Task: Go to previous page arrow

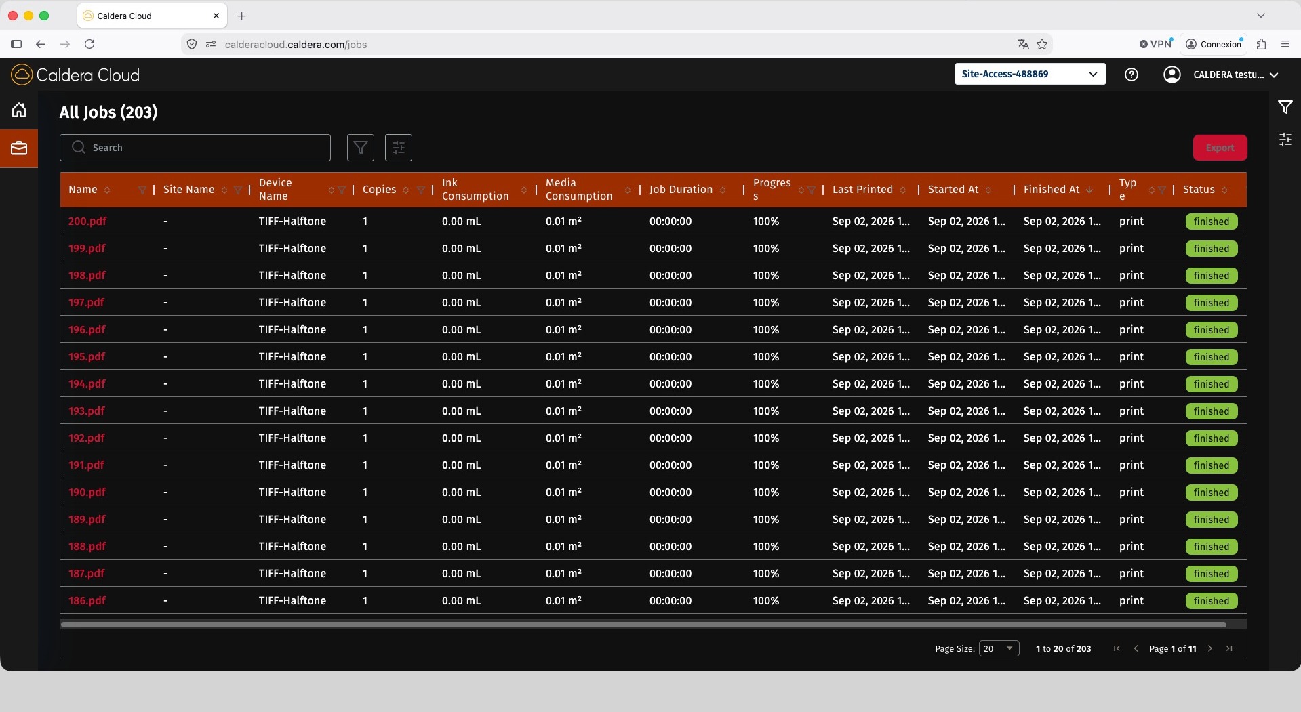Action: pyautogui.click(x=1136, y=648)
